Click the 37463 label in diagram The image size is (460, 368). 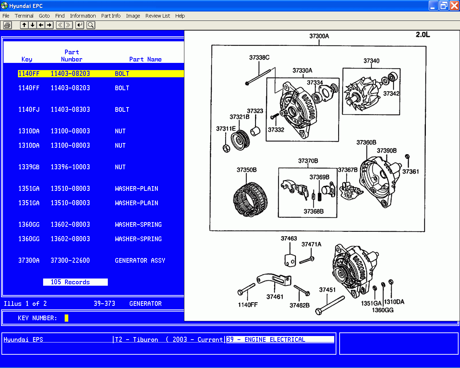[289, 238]
